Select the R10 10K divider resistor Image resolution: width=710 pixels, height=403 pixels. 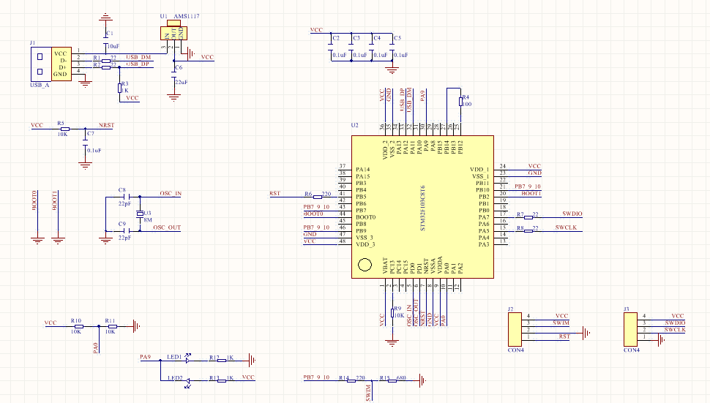click(78, 326)
